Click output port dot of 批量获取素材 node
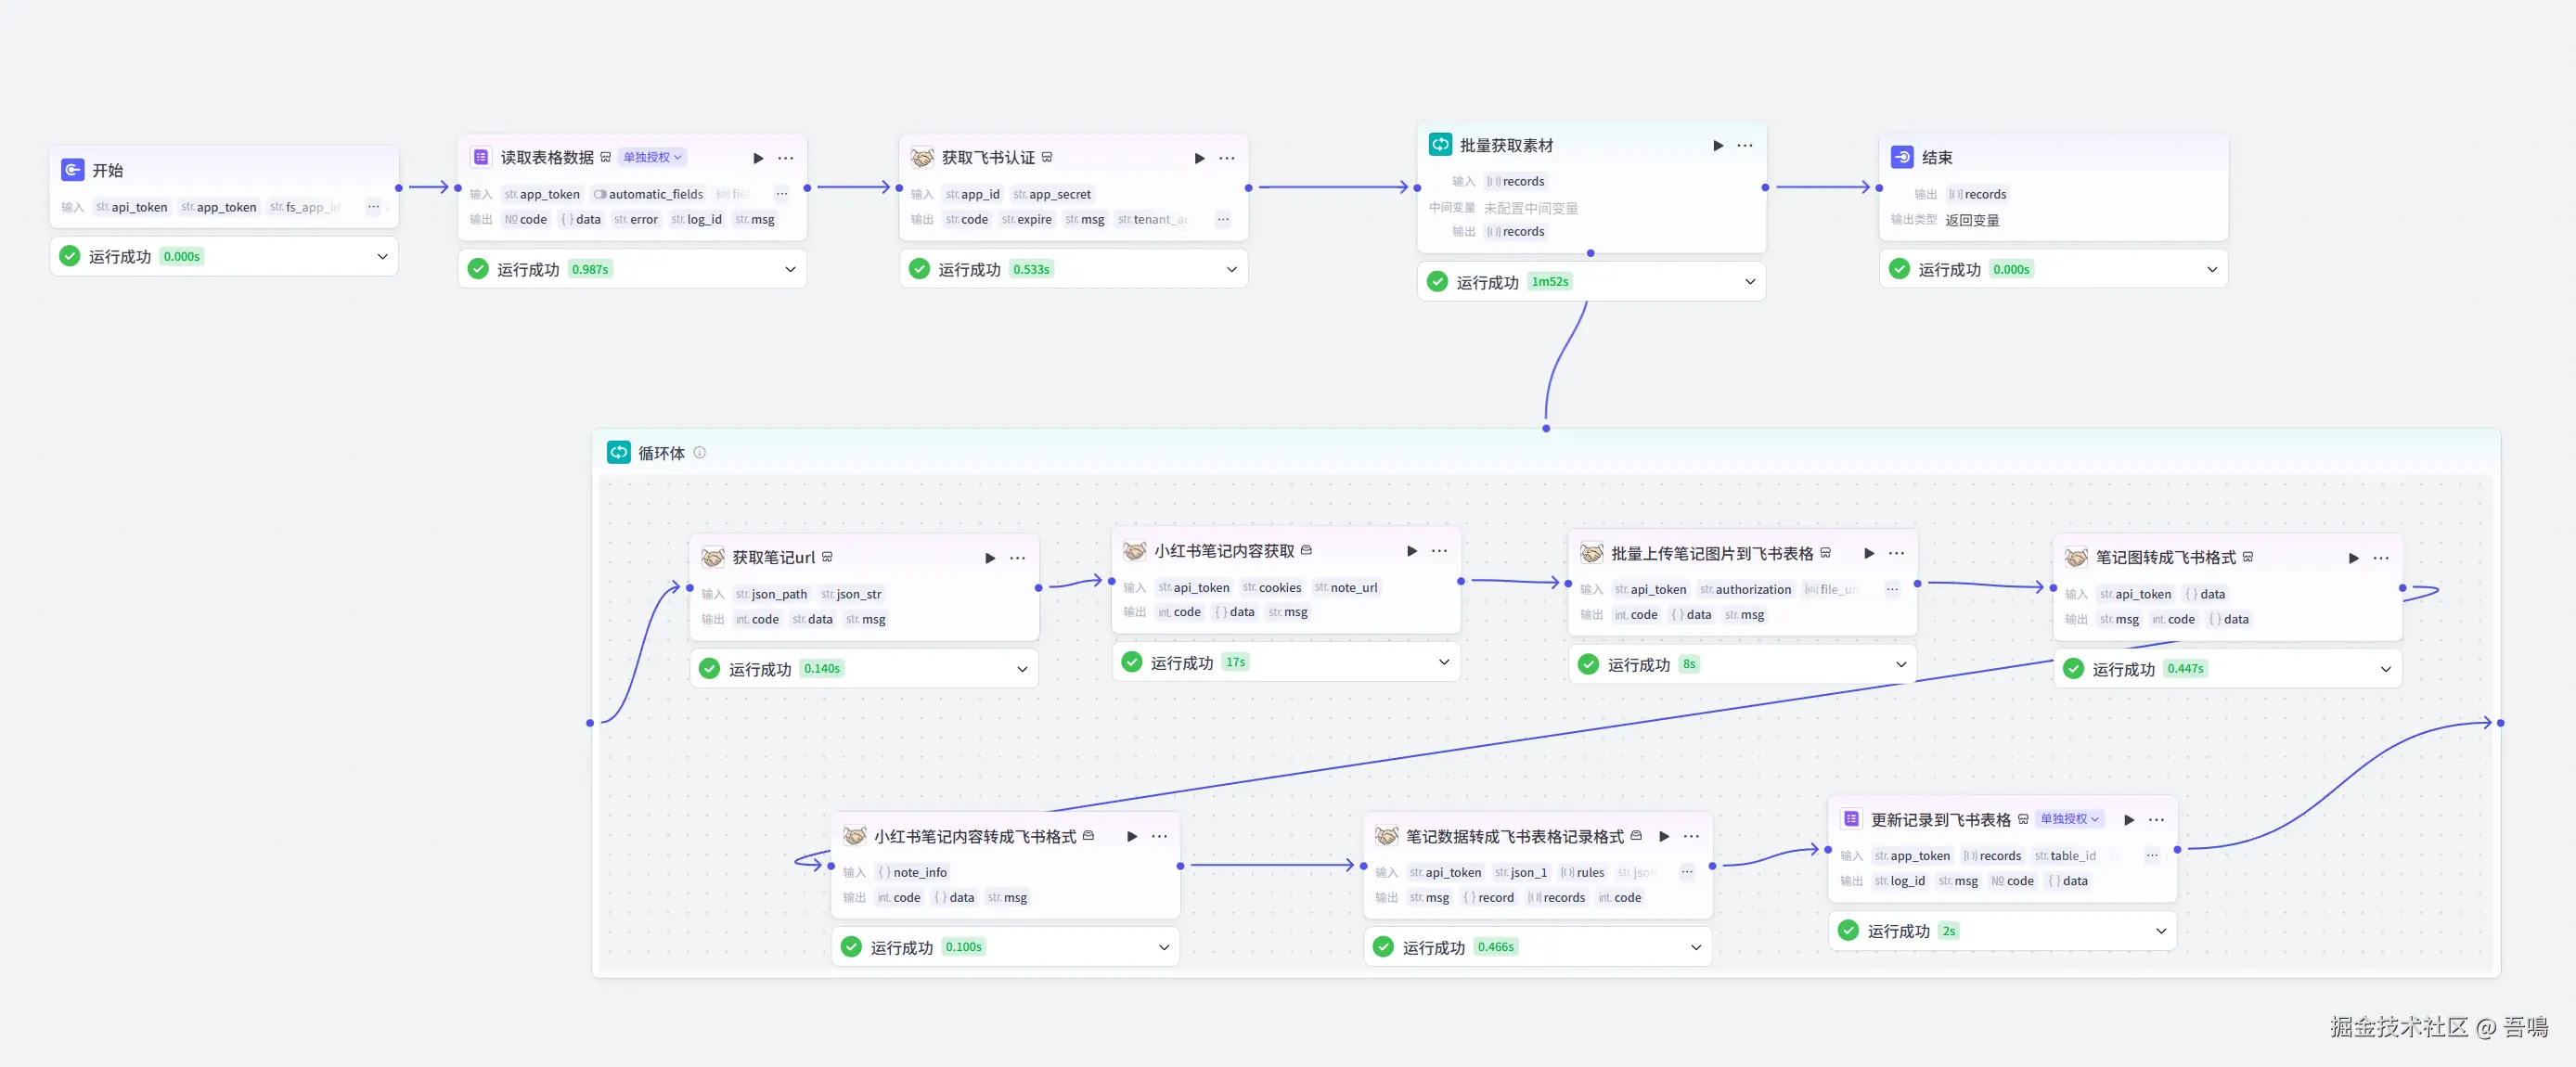This screenshot has width=2576, height=1067. pyautogui.click(x=1765, y=187)
